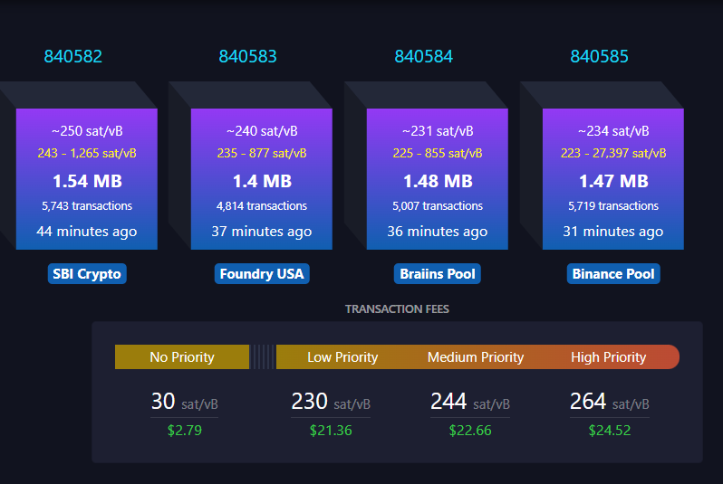Click the SBI Crypto pool badge

[87, 274]
